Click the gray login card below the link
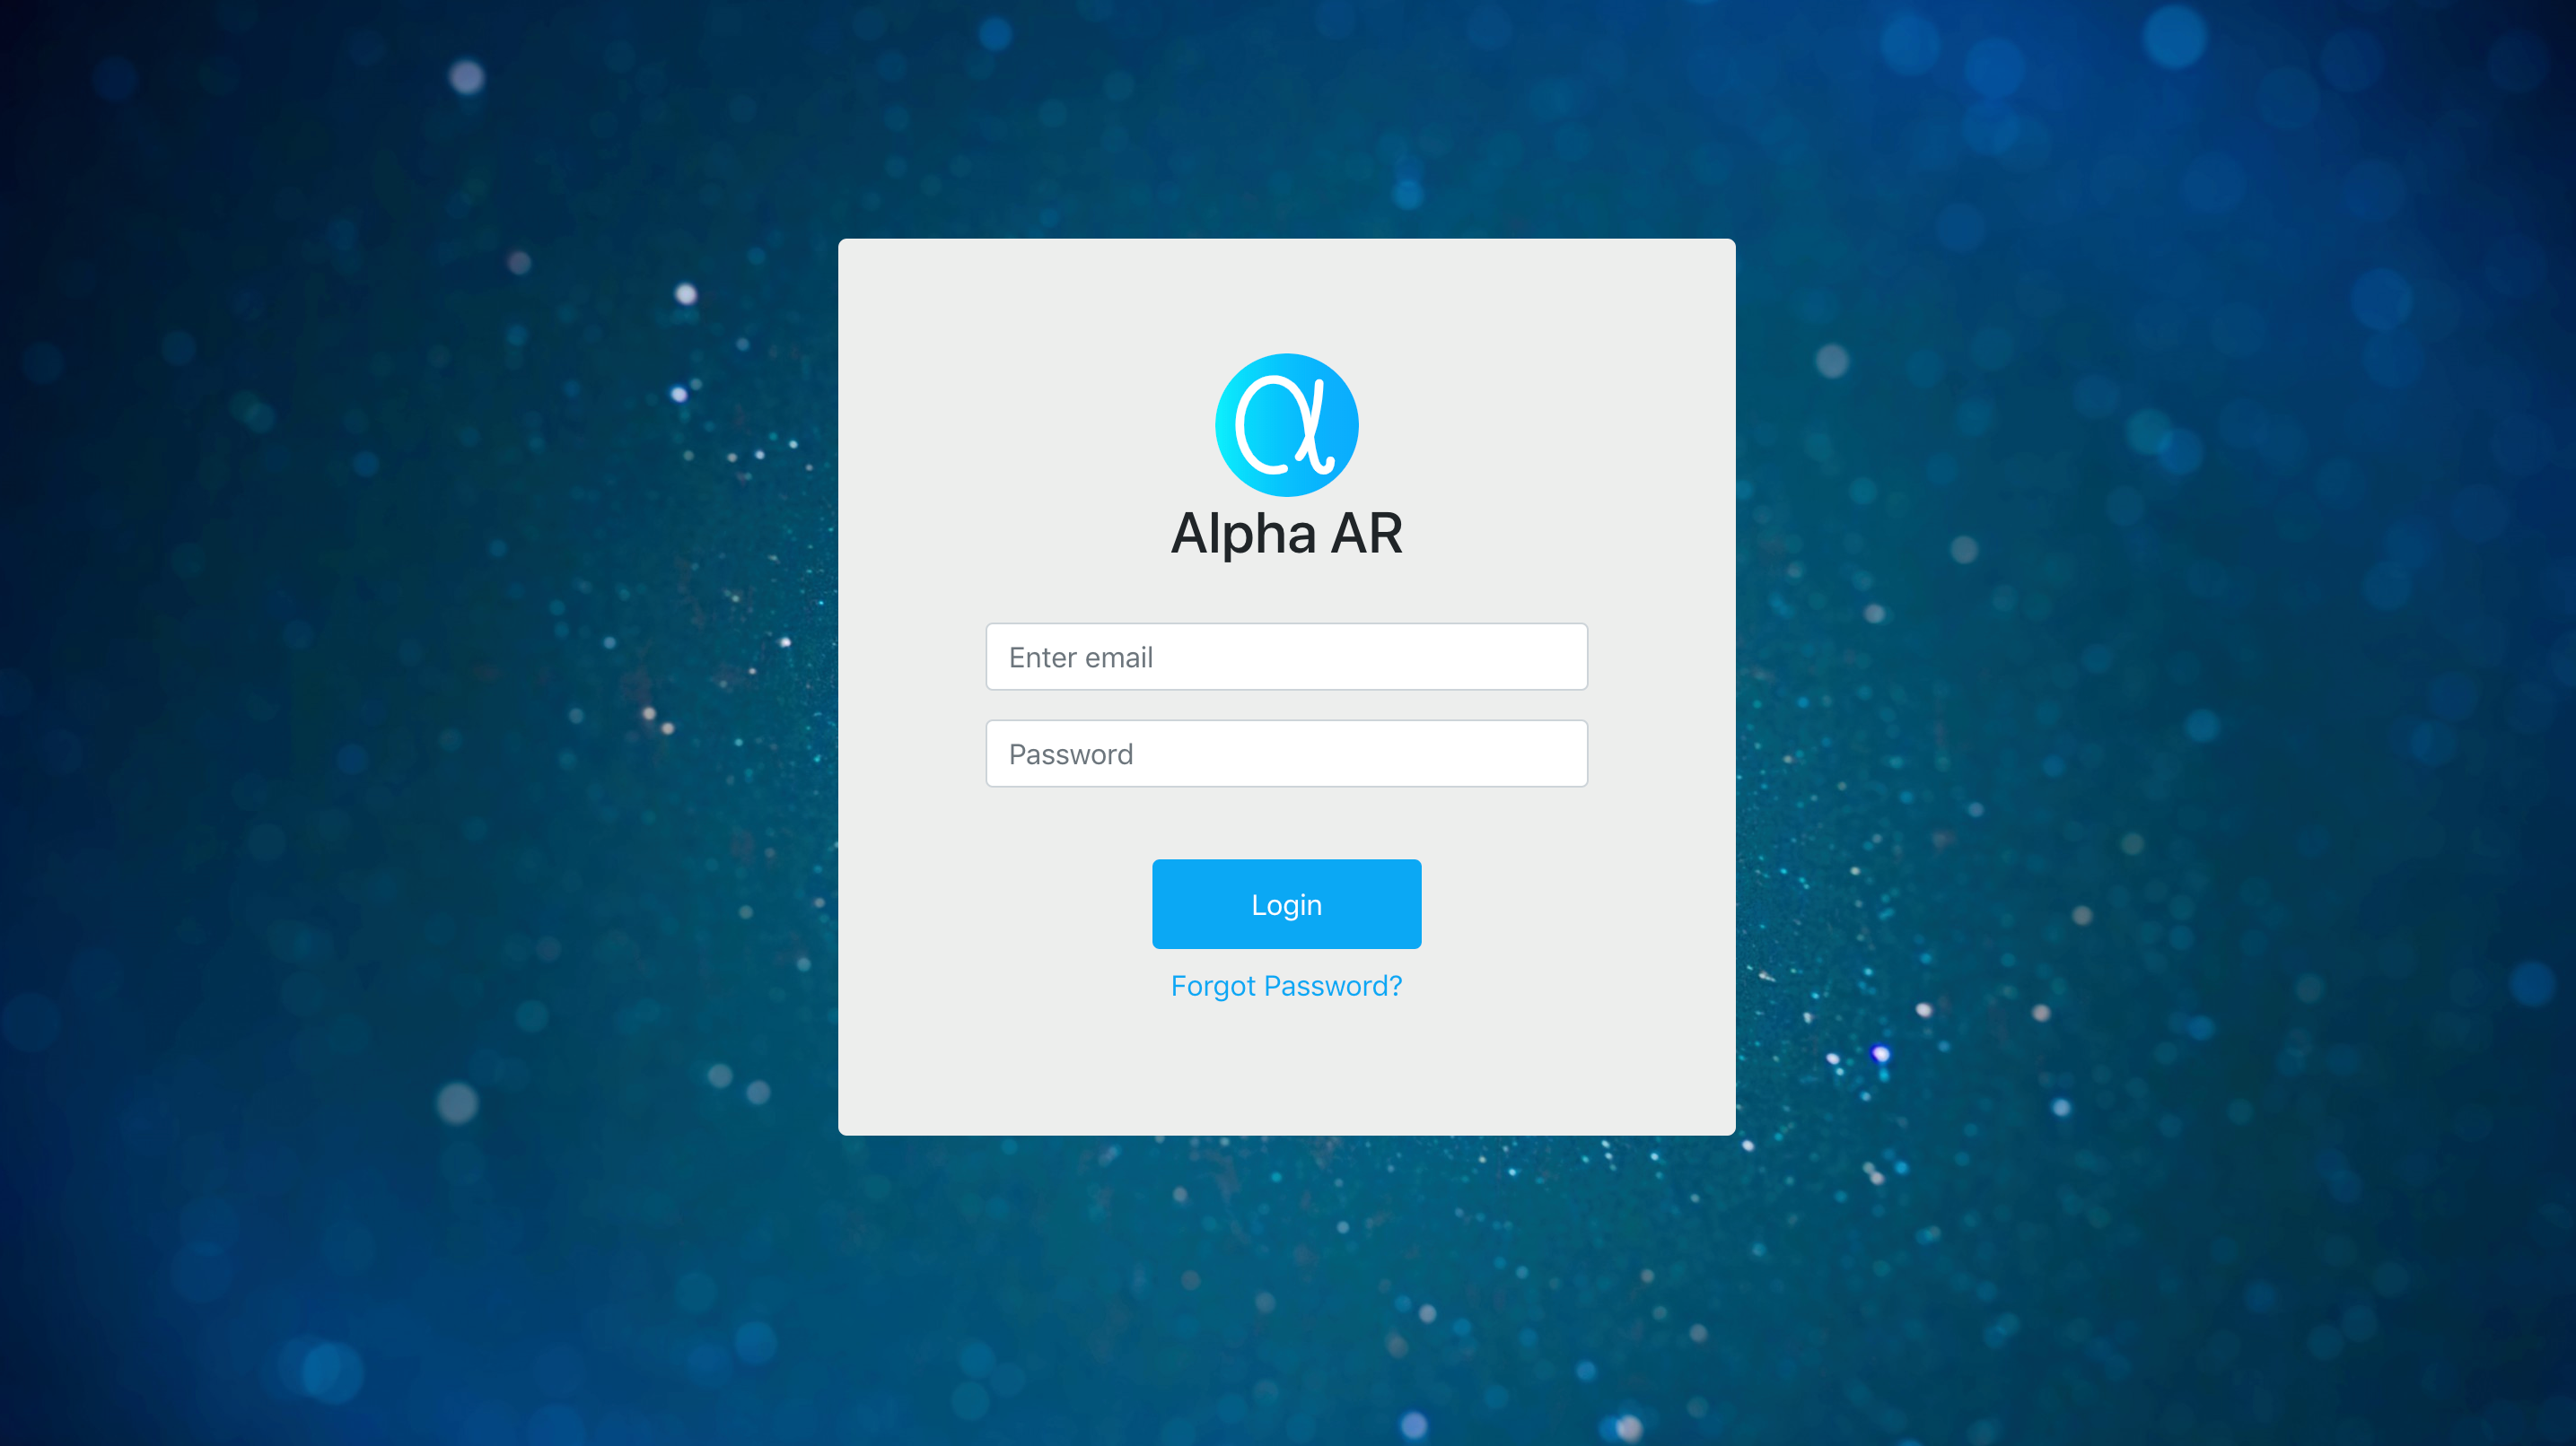This screenshot has height=1446, width=2576. [1286, 1067]
